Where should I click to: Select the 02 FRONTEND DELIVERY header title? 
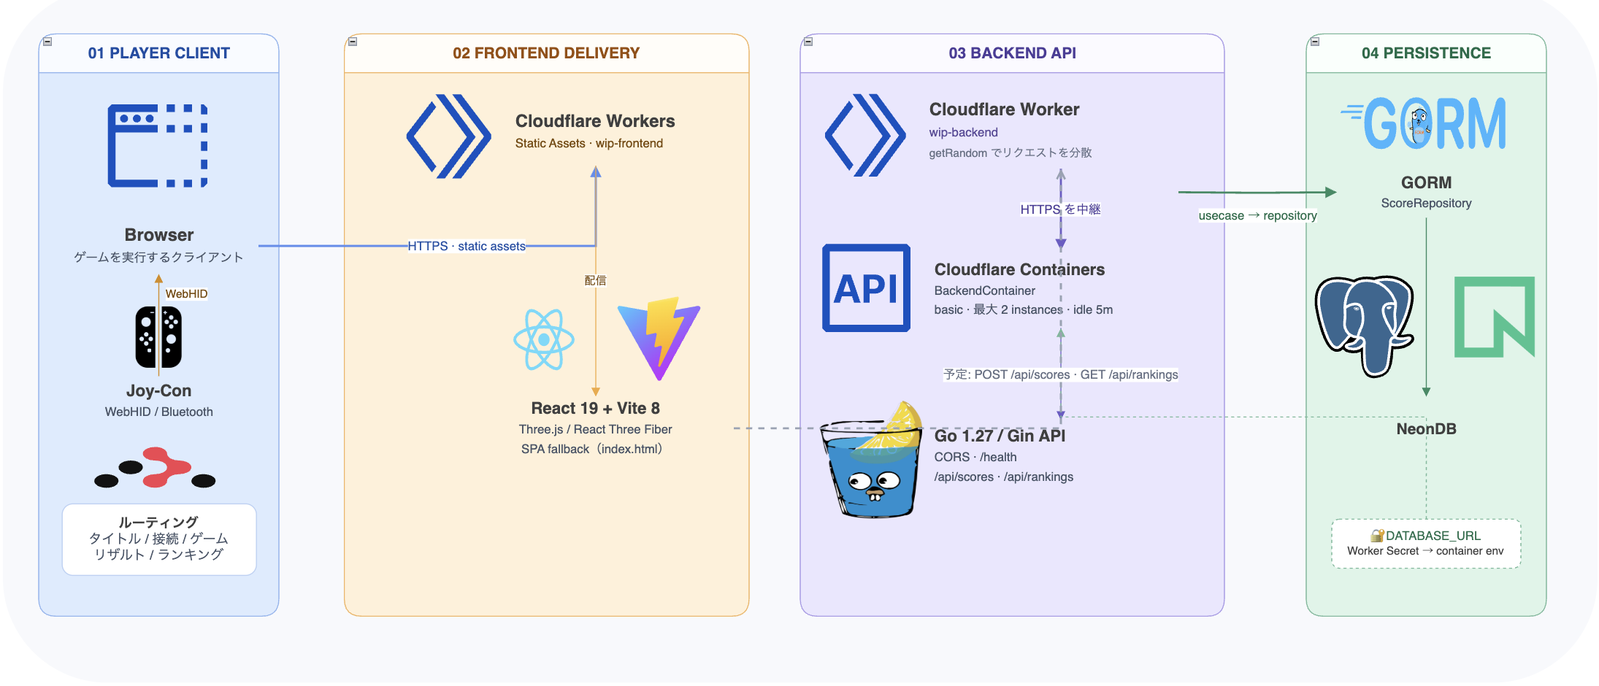546,53
